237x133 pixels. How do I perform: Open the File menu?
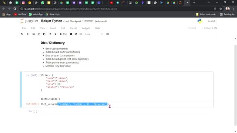(x=24, y=28)
